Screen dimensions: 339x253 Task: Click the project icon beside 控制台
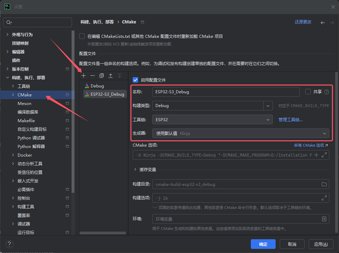tap(67, 198)
